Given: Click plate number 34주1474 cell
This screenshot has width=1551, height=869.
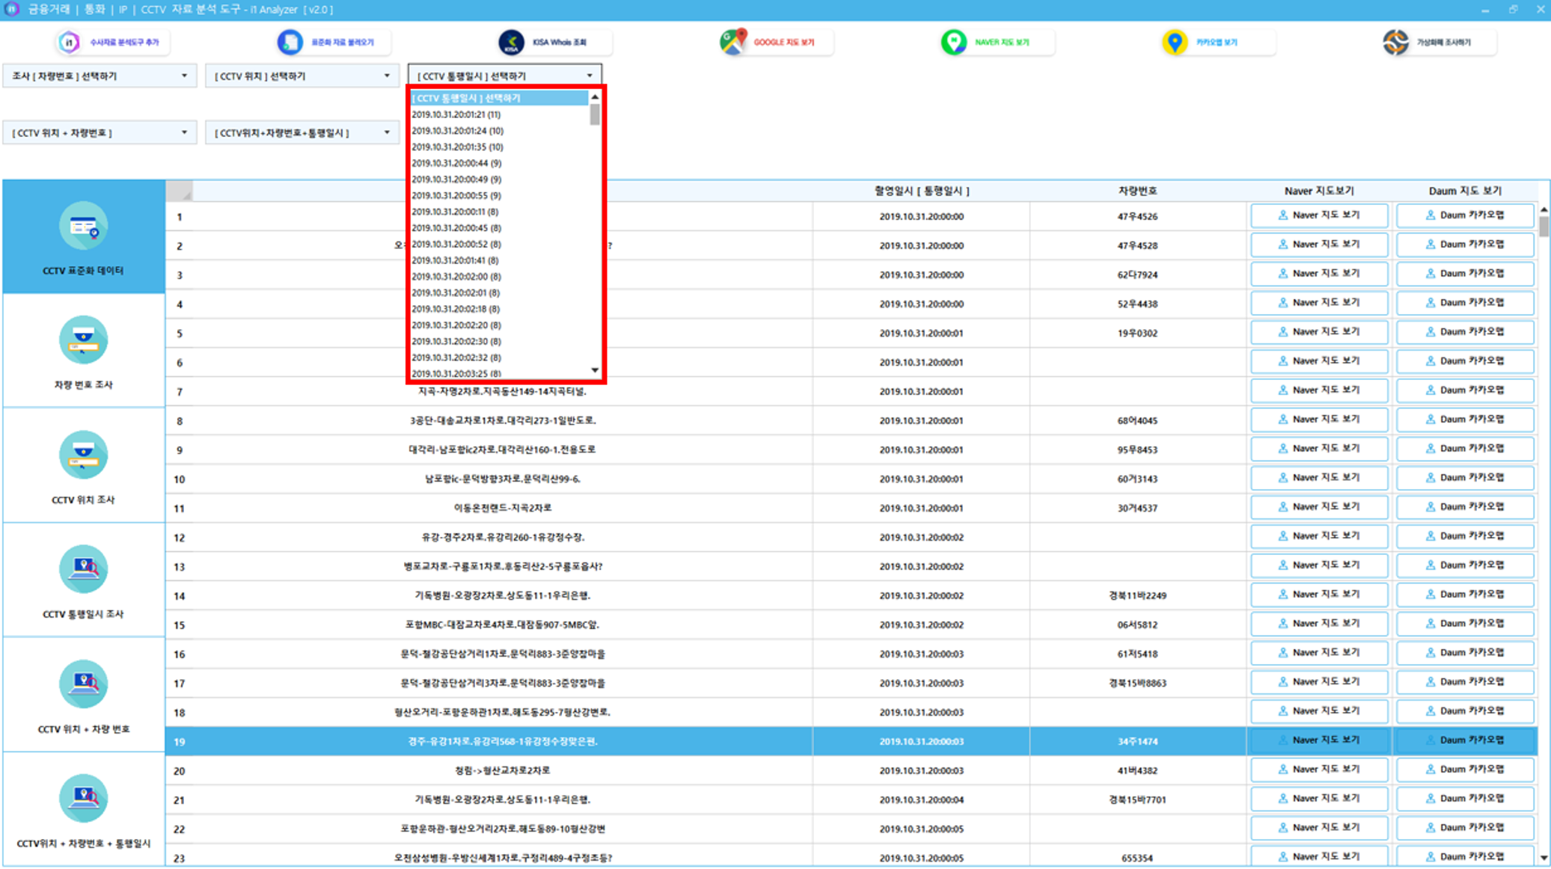Looking at the screenshot, I should 1137,742.
